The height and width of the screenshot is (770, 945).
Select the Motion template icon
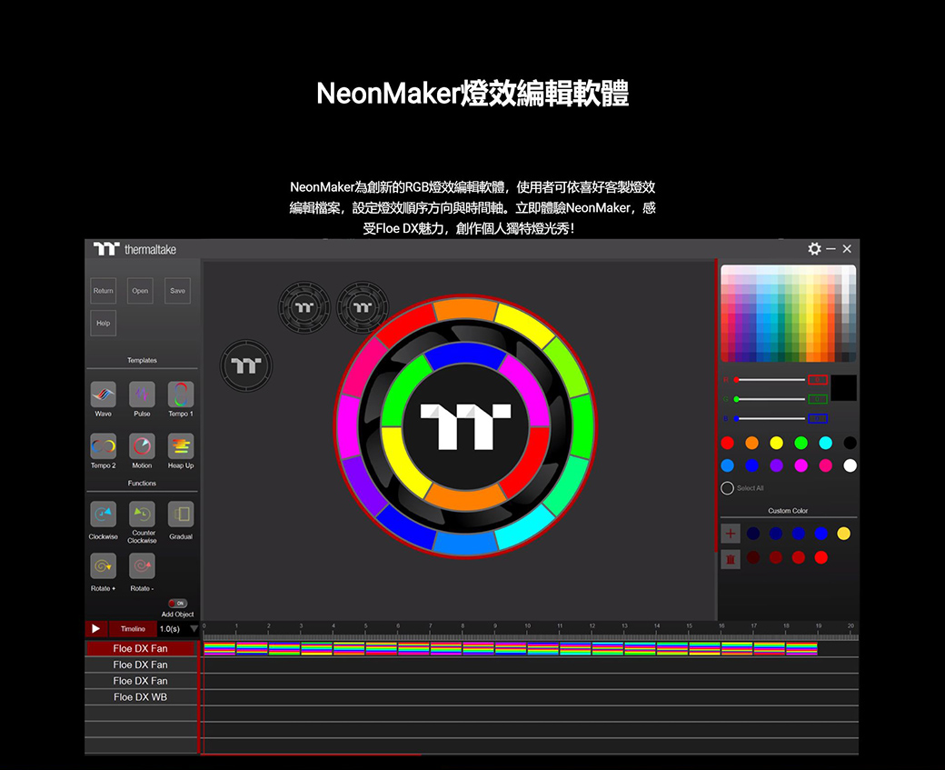click(x=142, y=446)
